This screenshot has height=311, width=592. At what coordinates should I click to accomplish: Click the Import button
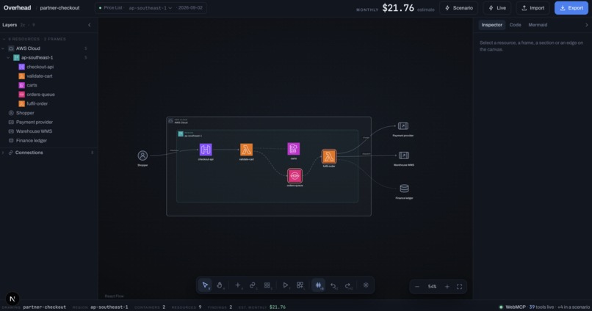coord(533,8)
